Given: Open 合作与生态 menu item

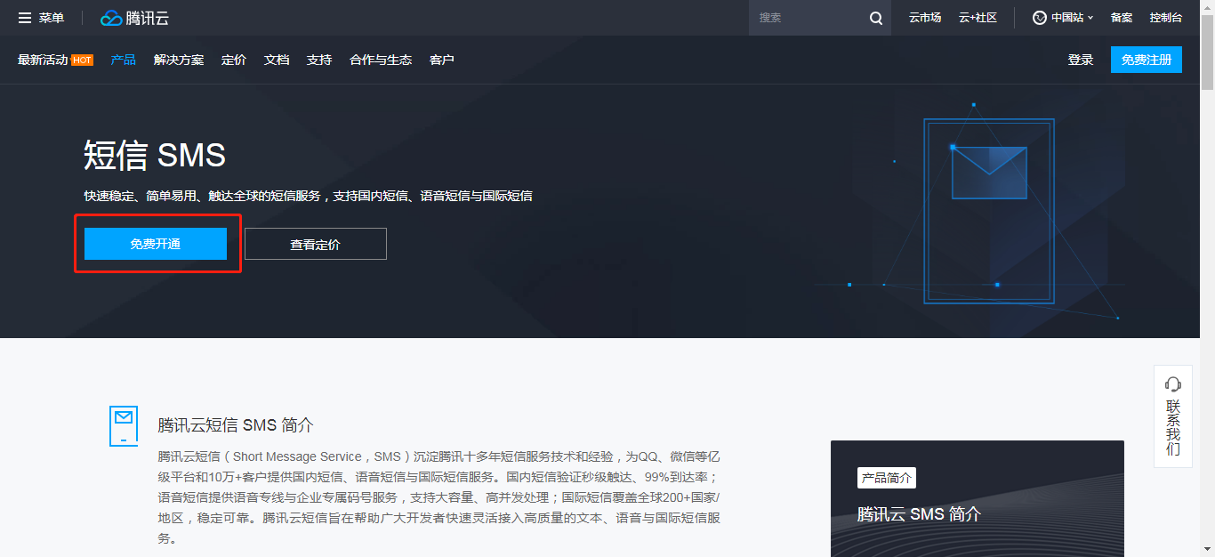Looking at the screenshot, I should point(381,61).
